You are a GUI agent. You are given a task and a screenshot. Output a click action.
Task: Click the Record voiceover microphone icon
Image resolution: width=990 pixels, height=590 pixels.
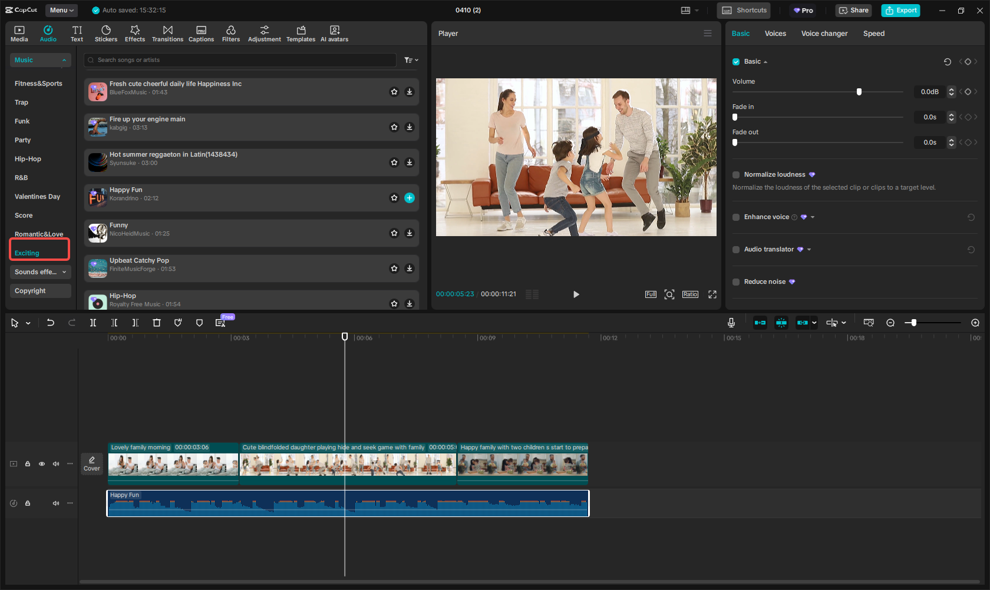pos(731,323)
